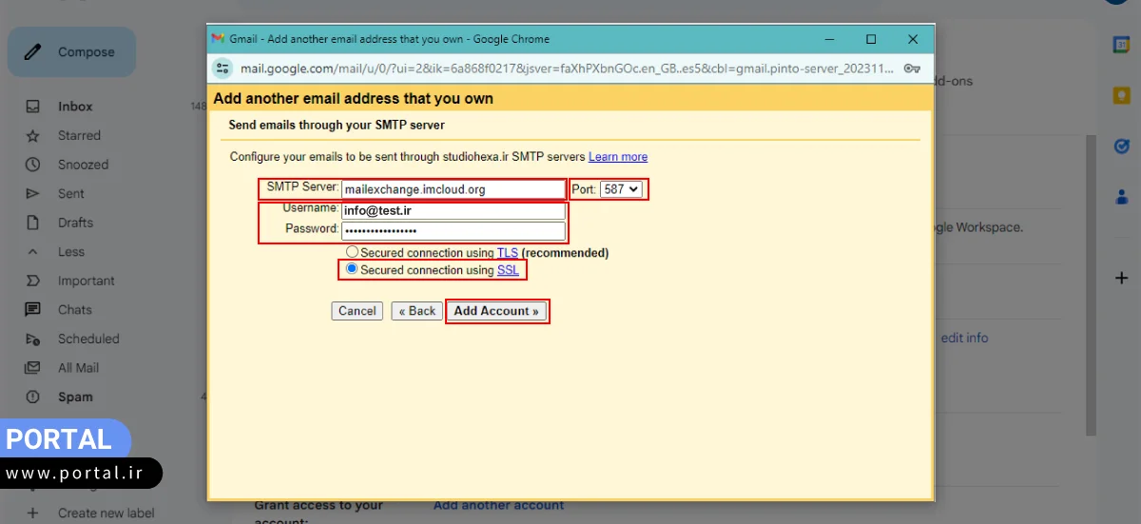Image resolution: width=1141 pixels, height=524 pixels.
Task: Click the Scheduled send icon
Action: 33,339
